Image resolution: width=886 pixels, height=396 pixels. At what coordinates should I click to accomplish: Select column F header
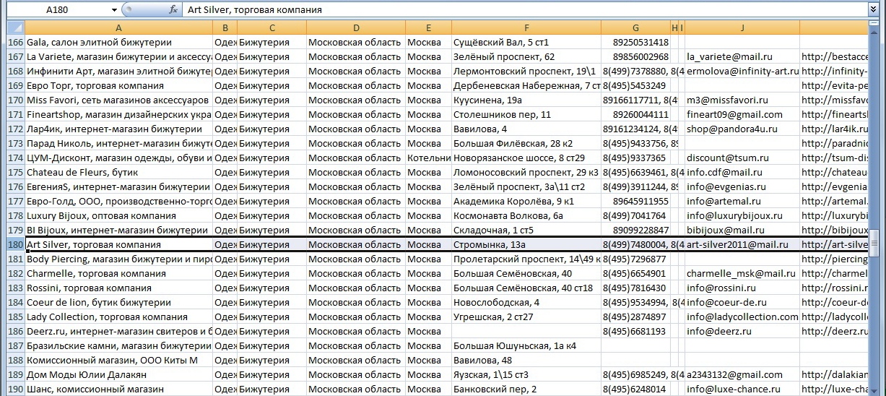coord(526,28)
